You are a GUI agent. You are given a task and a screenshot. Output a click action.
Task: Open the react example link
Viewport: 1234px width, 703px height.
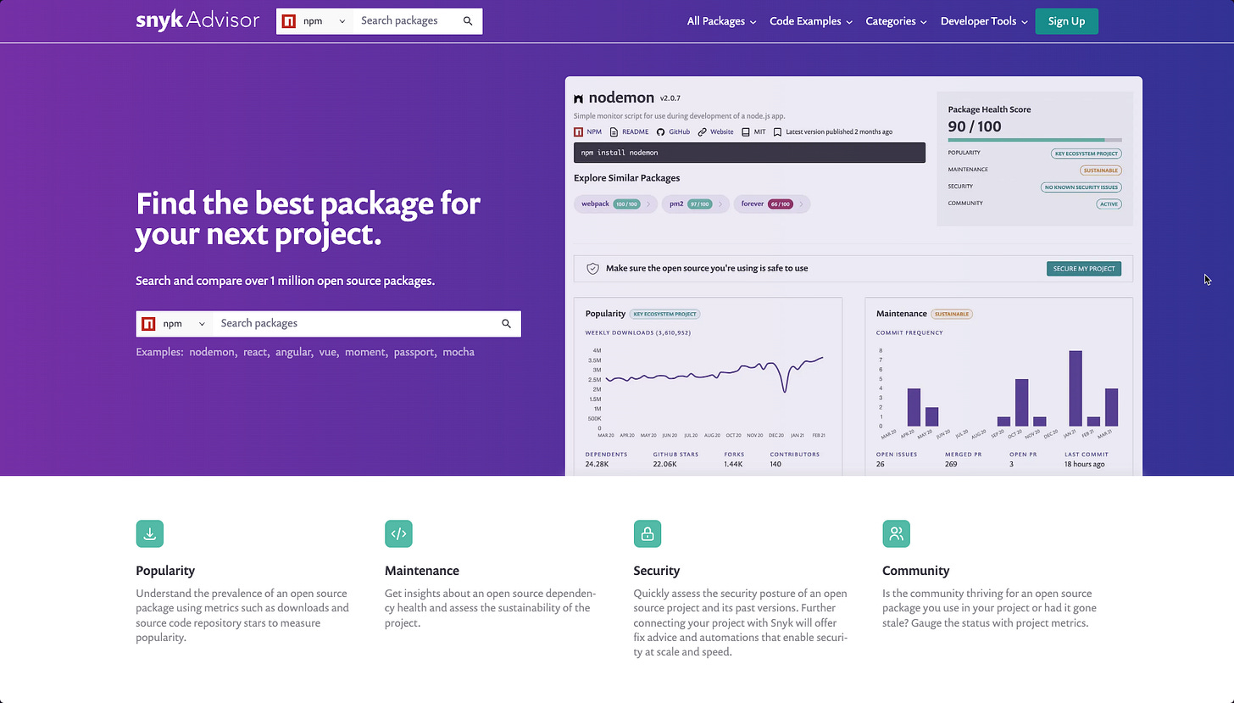point(255,352)
